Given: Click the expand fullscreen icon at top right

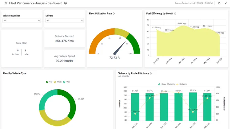Looking at the screenshot, I should (x=226, y=3).
